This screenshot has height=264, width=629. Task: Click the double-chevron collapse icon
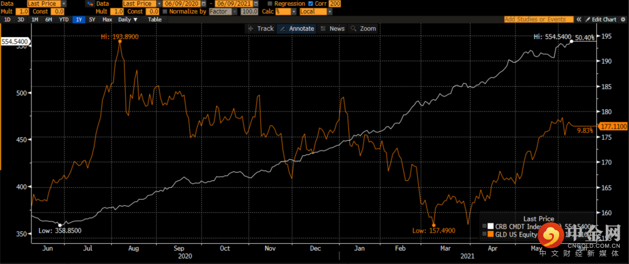click(579, 19)
